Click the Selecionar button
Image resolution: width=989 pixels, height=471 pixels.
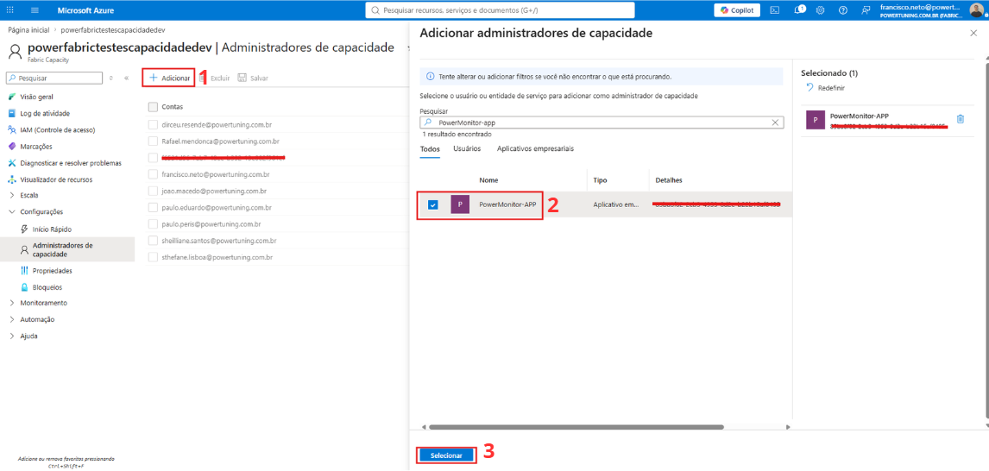click(446, 455)
